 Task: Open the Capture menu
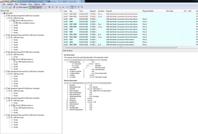point(10,4)
